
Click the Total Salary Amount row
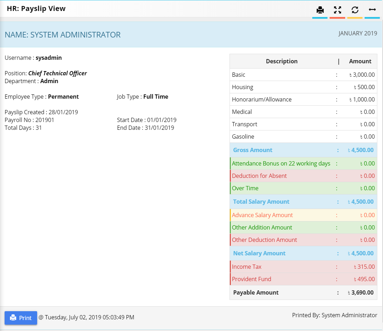pos(303,202)
